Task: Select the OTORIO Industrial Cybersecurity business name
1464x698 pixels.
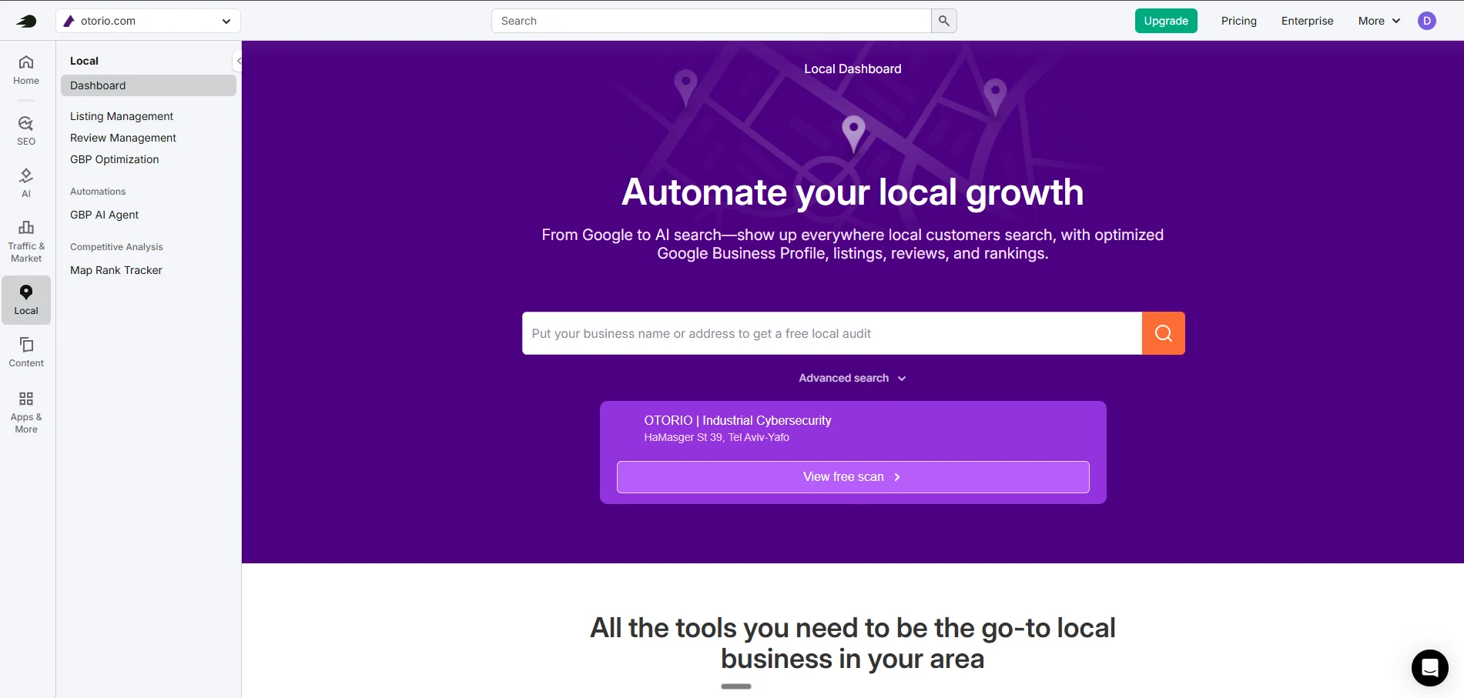Action: click(737, 420)
